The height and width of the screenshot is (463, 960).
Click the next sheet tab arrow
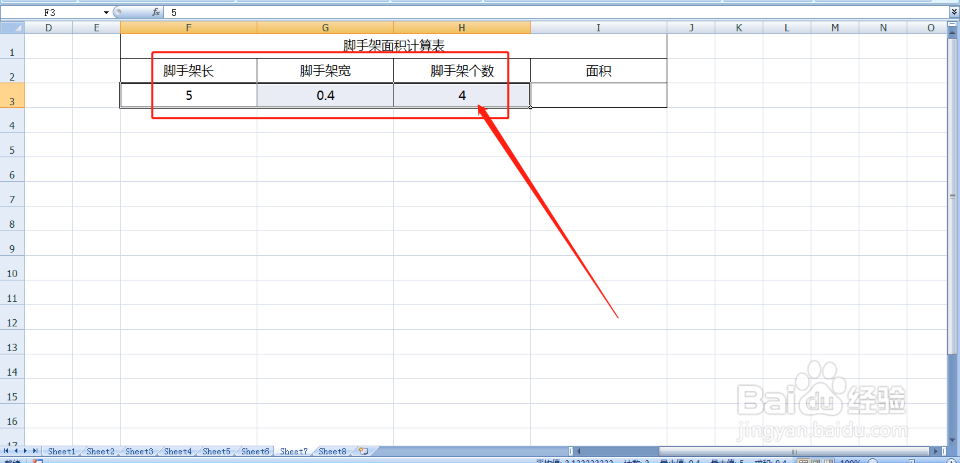point(25,451)
